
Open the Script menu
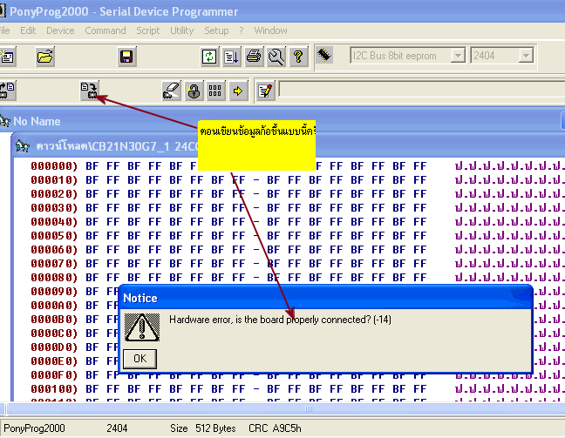147,30
